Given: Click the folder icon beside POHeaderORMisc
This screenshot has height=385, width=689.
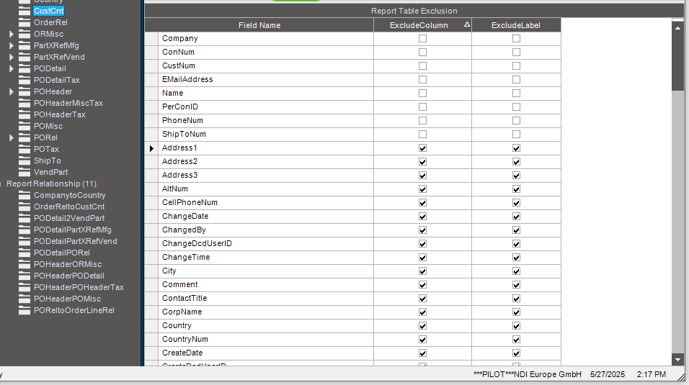Looking at the screenshot, I should click(x=25, y=264).
